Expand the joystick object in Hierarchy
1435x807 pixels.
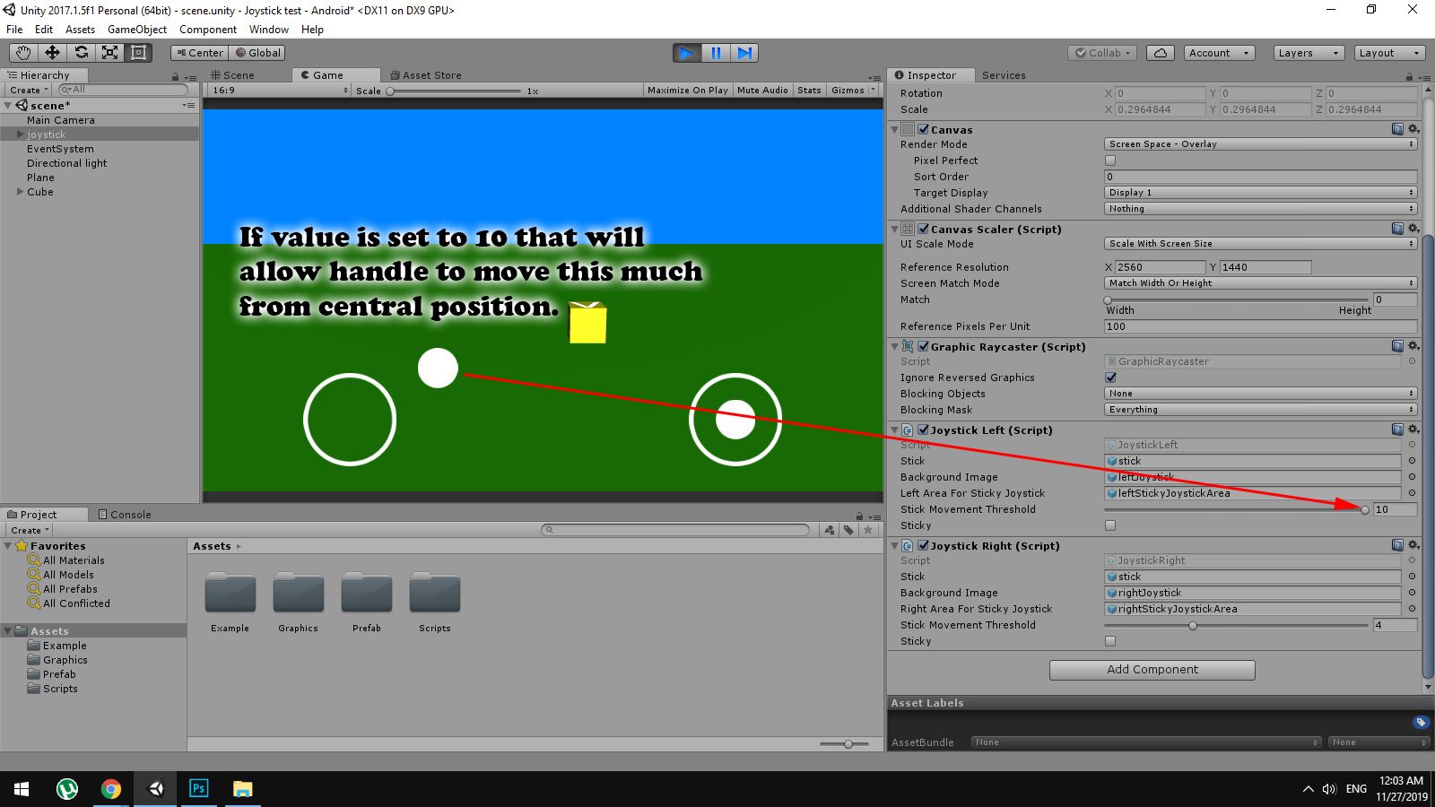click(21, 134)
